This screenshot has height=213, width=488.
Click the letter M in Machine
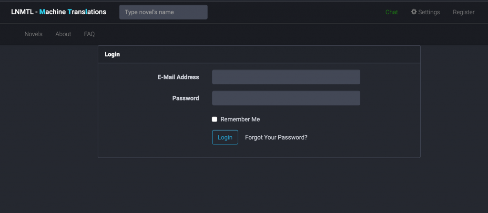[x=42, y=12]
